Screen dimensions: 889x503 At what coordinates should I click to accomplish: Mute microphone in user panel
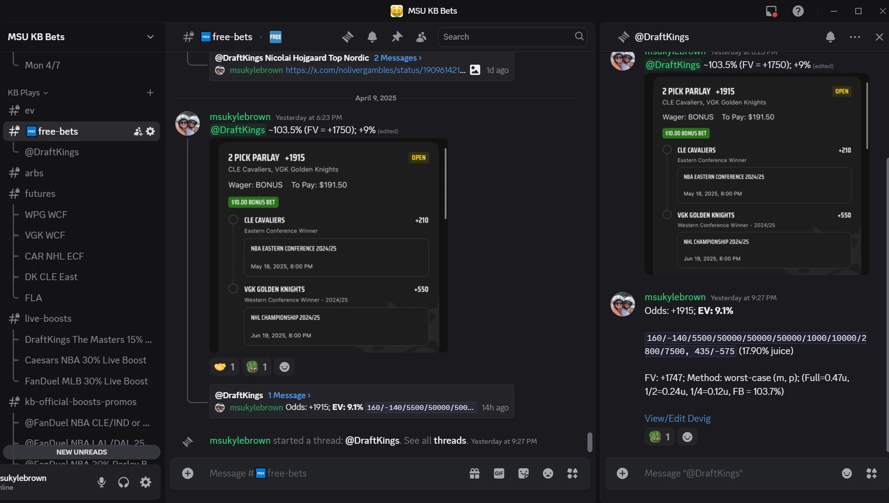coord(101,482)
